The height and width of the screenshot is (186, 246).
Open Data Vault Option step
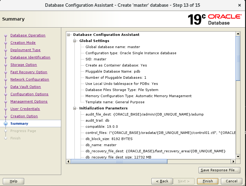[x=25, y=87]
